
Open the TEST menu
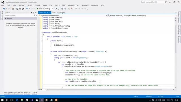(x=64, y=5)
